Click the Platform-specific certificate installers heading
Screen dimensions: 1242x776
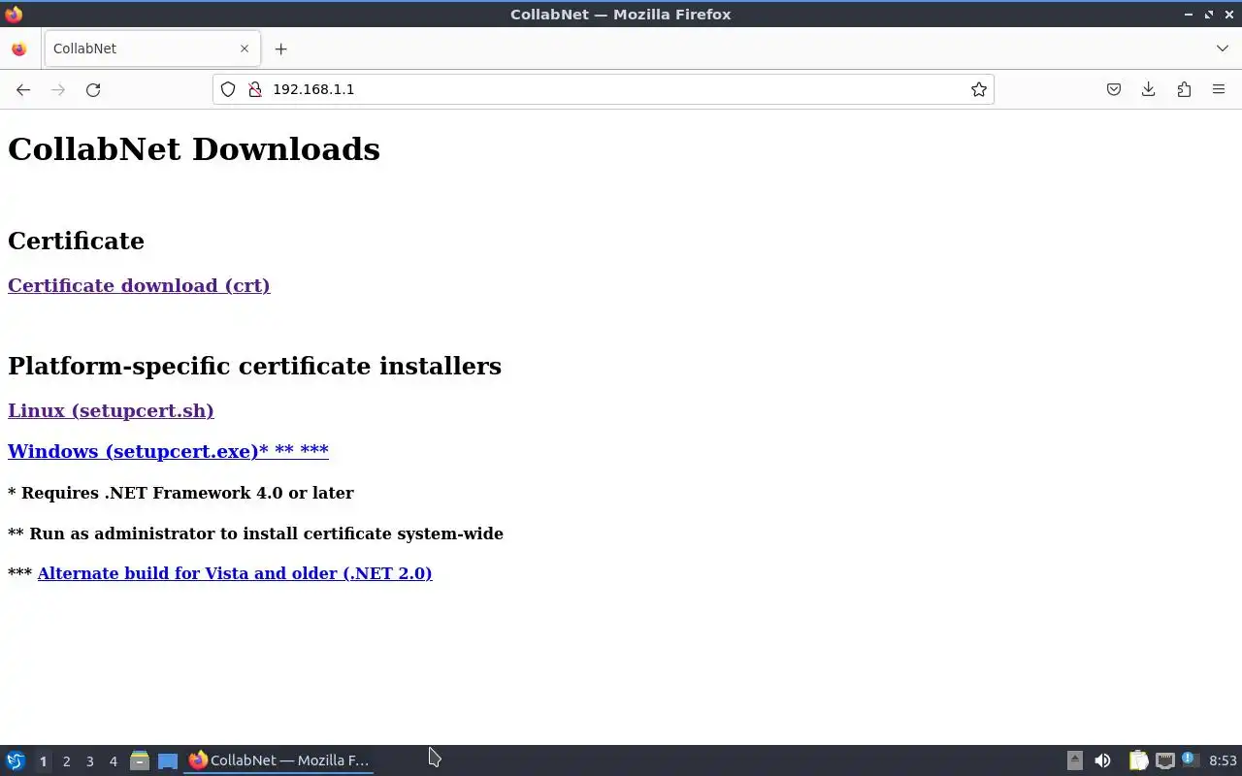254,366
